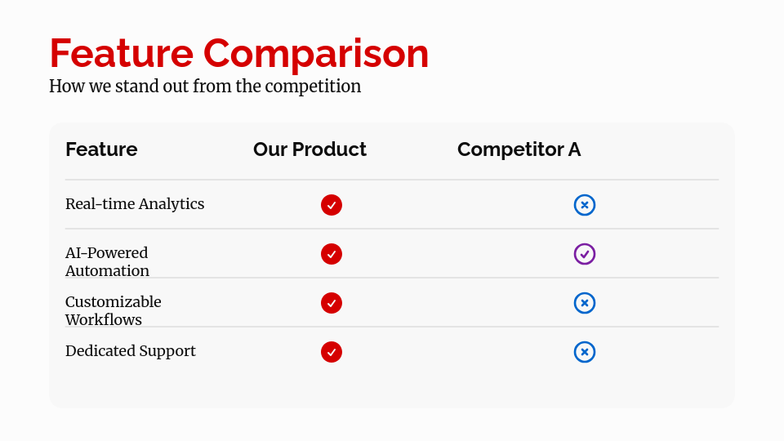This screenshot has height=441, width=784.
Task: Click Competitor A cross for Real-time Analytics
Action: click(585, 205)
